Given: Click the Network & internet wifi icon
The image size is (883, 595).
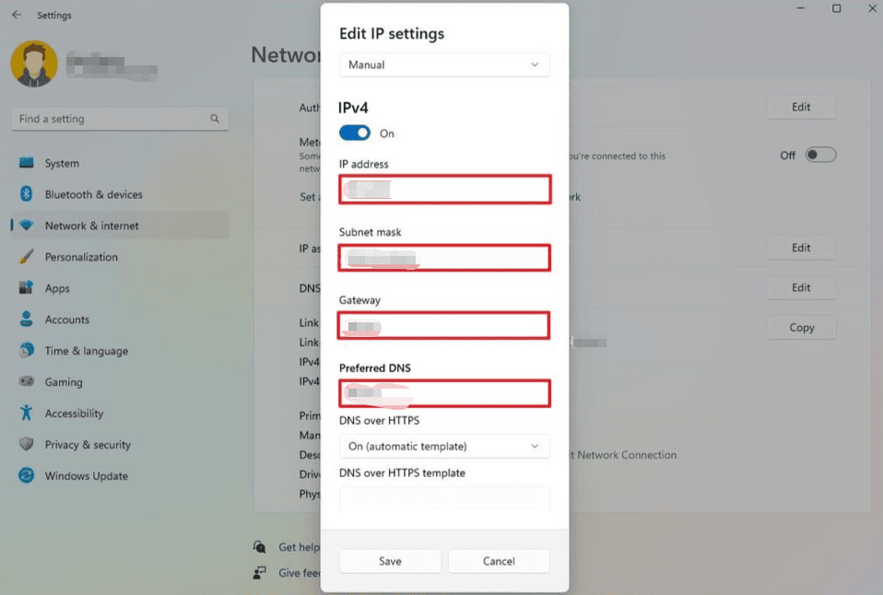Looking at the screenshot, I should (x=27, y=226).
